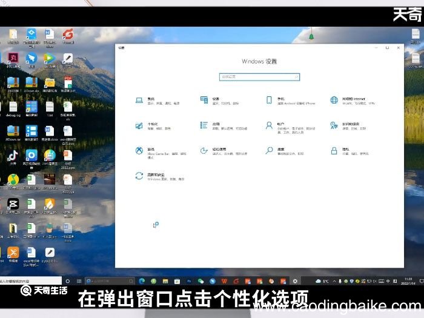Open the Ease of Access settings category

(224, 151)
